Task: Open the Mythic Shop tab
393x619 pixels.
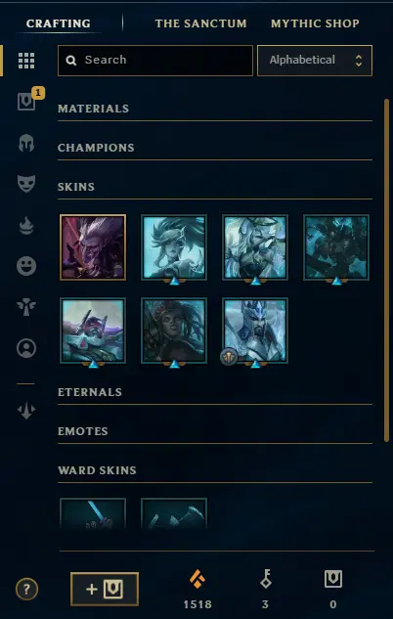Action: tap(315, 23)
